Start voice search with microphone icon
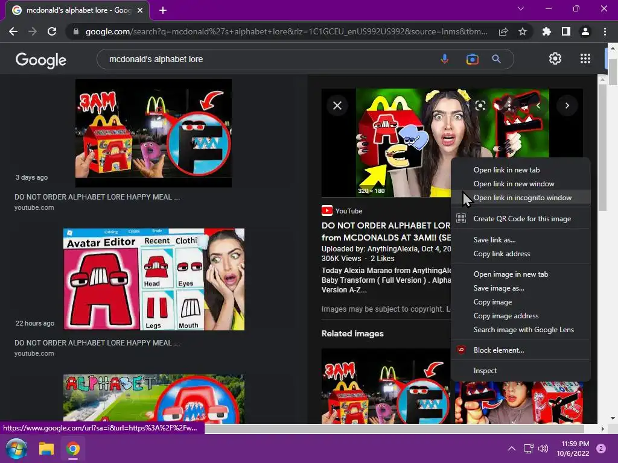The width and height of the screenshot is (618, 463). click(445, 59)
